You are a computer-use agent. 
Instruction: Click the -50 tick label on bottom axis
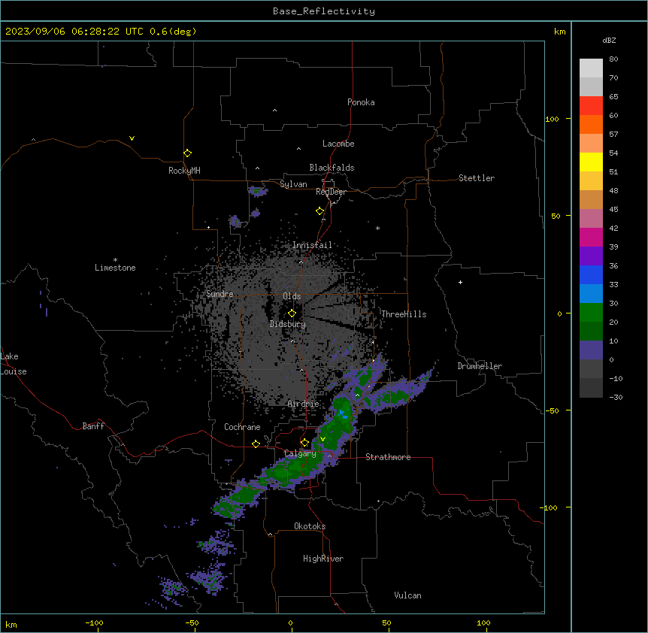tap(192, 622)
